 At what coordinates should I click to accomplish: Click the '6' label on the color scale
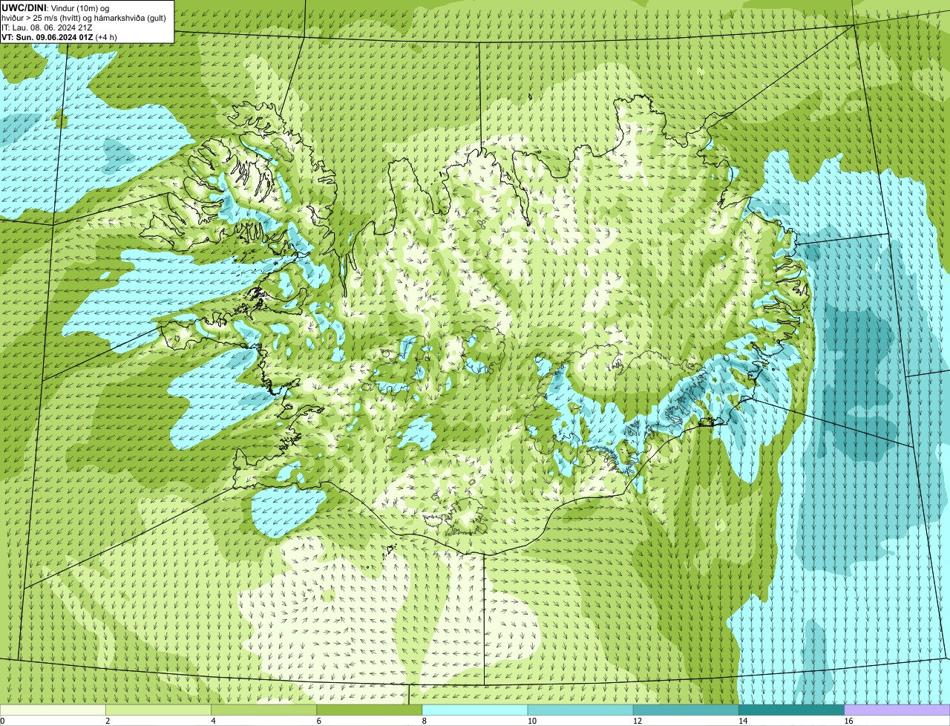tap(318, 721)
